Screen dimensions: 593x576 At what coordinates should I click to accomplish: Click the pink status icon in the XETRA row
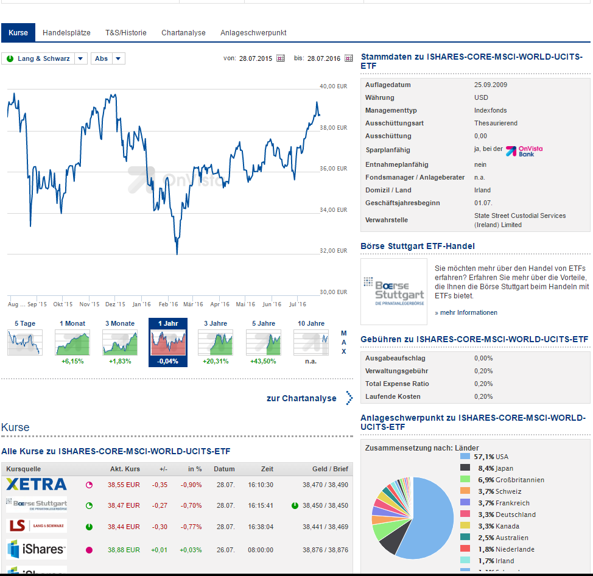(89, 485)
